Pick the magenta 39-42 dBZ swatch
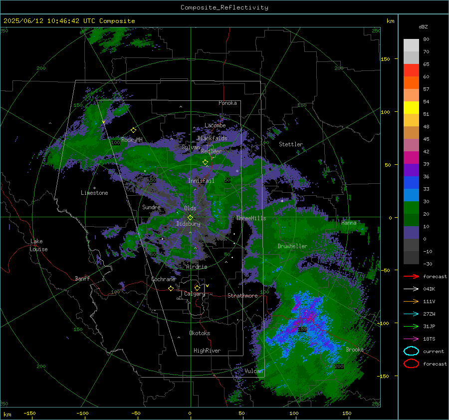This screenshot has height=420, width=449. (411, 158)
